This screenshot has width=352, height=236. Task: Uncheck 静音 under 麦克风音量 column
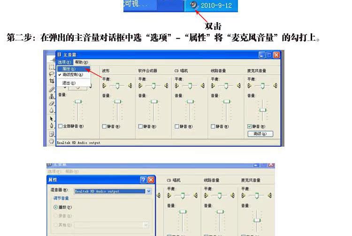tap(249, 126)
